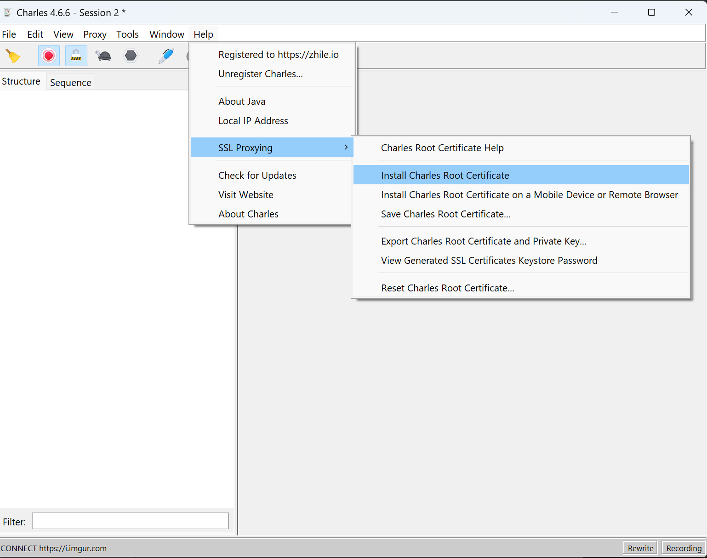Click the Charles app icon in title bar
The width and height of the screenshot is (707, 558).
[x=7, y=12]
